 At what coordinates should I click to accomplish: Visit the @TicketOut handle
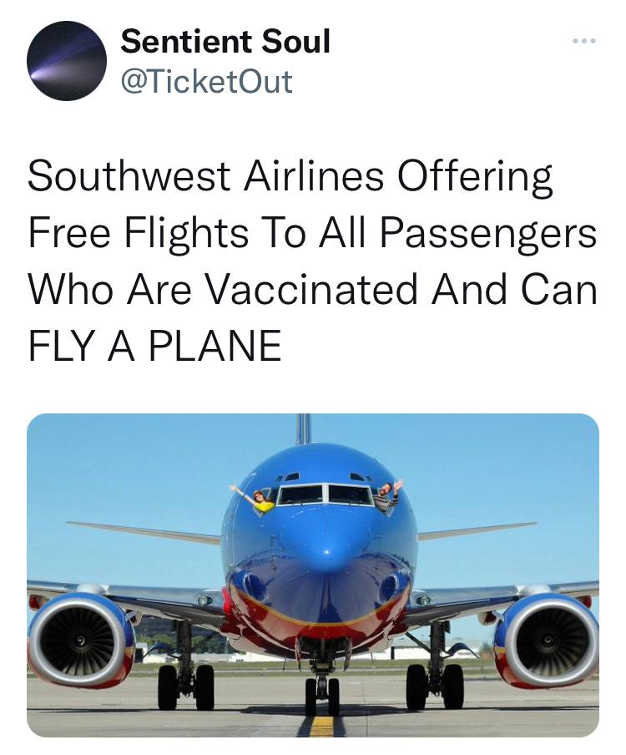pos(206,81)
